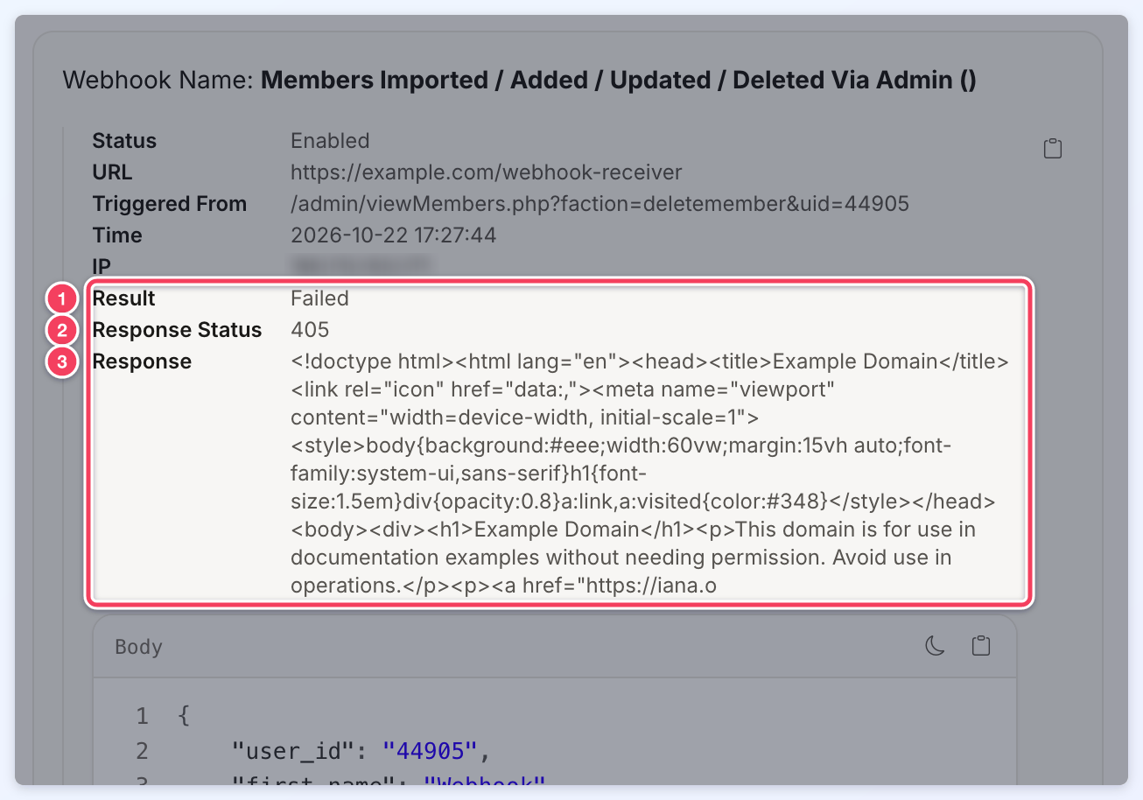The height and width of the screenshot is (800, 1143).
Task: Click the webhook-receiver URL value
Action: pyautogui.click(x=486, y=172)
